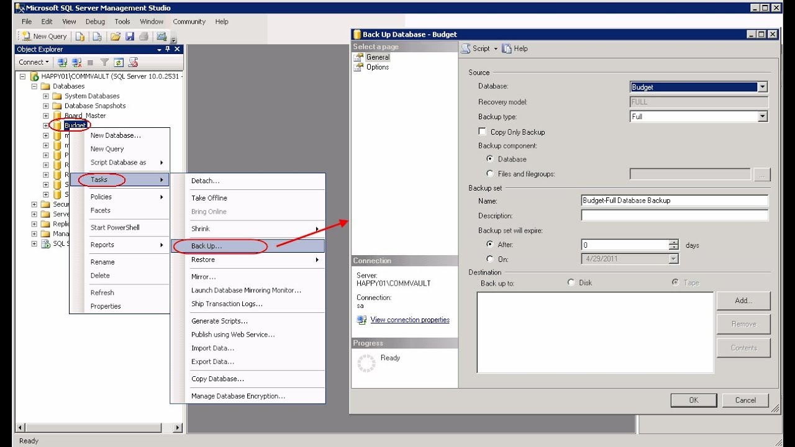This screenshot has height=447, width=795.
Task: Click the Script icon in Back Up dialog
Action: click(x=466, y=48)
